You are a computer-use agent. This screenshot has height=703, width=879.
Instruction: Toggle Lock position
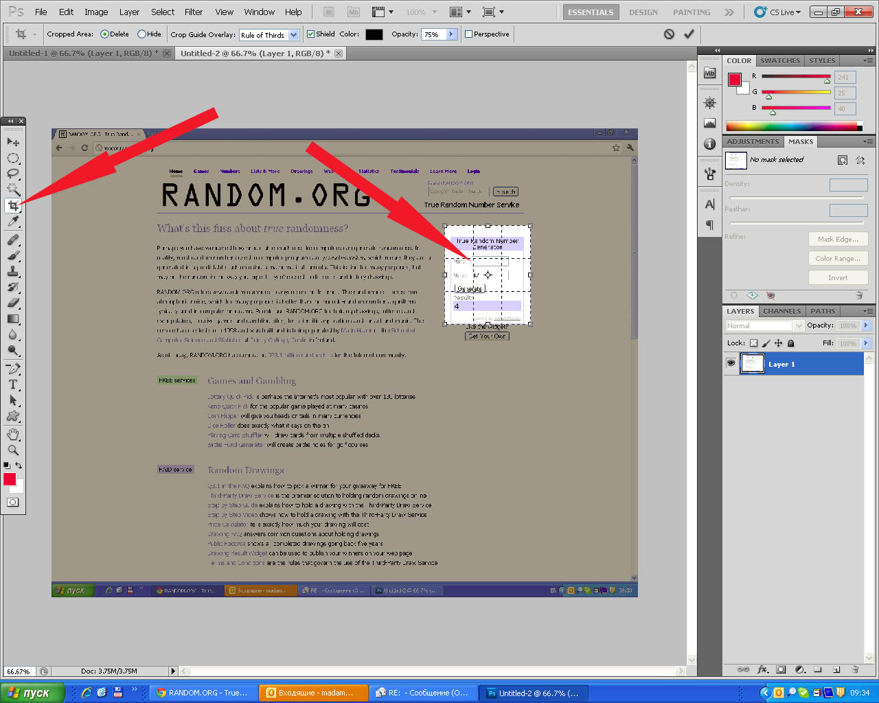tap(778, 343)
